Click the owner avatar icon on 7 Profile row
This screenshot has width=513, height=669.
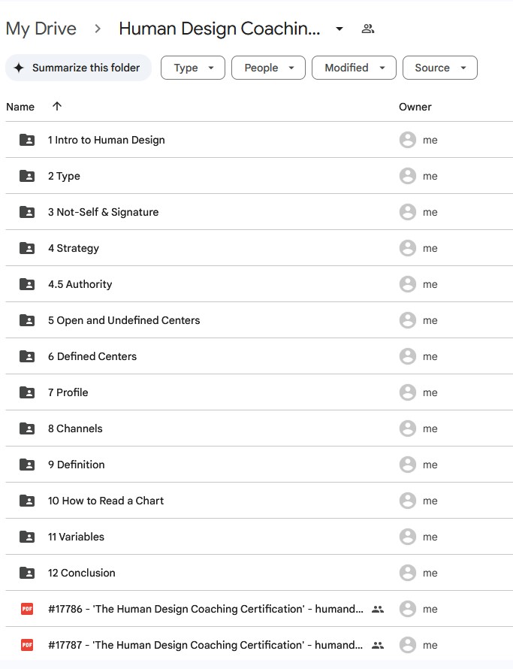407,392
